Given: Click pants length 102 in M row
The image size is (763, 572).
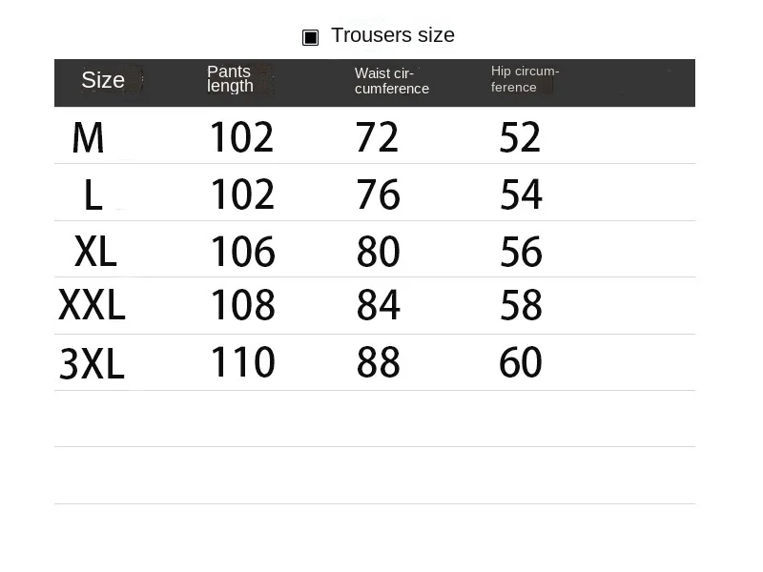Looking at the screenshot, I should tap(242, 137).
